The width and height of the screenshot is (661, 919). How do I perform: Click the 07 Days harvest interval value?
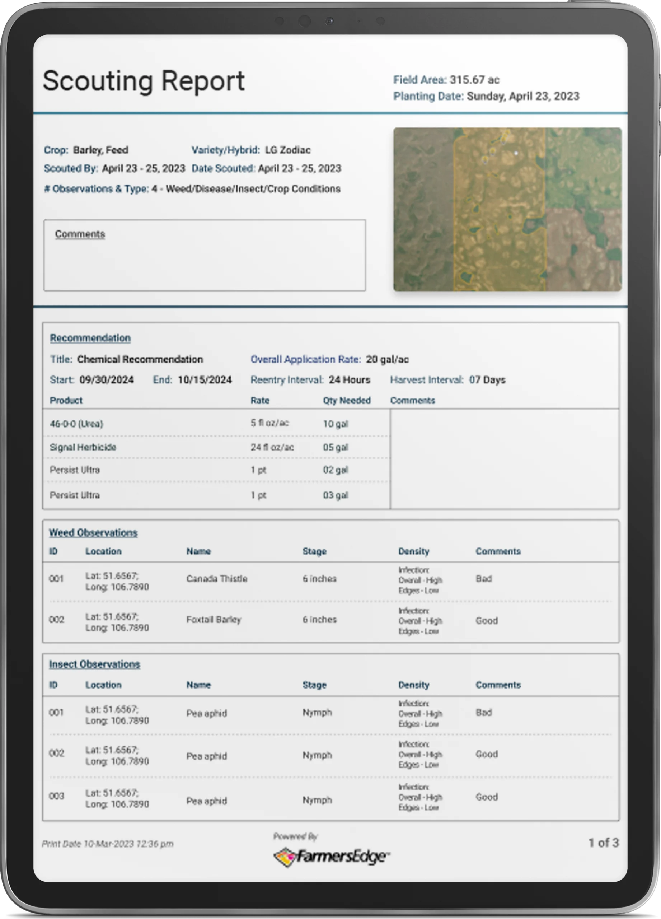click(487, 380)
